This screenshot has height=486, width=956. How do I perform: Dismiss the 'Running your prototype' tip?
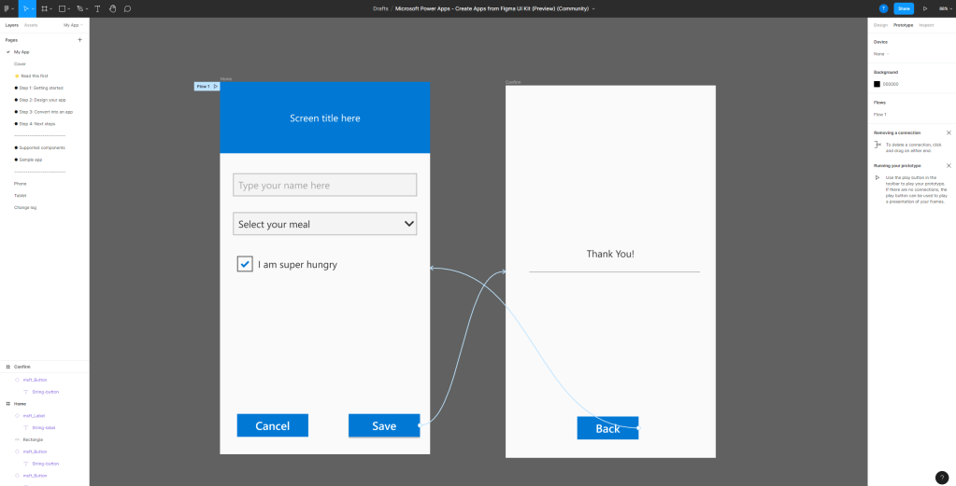click(x=949, y=165)
